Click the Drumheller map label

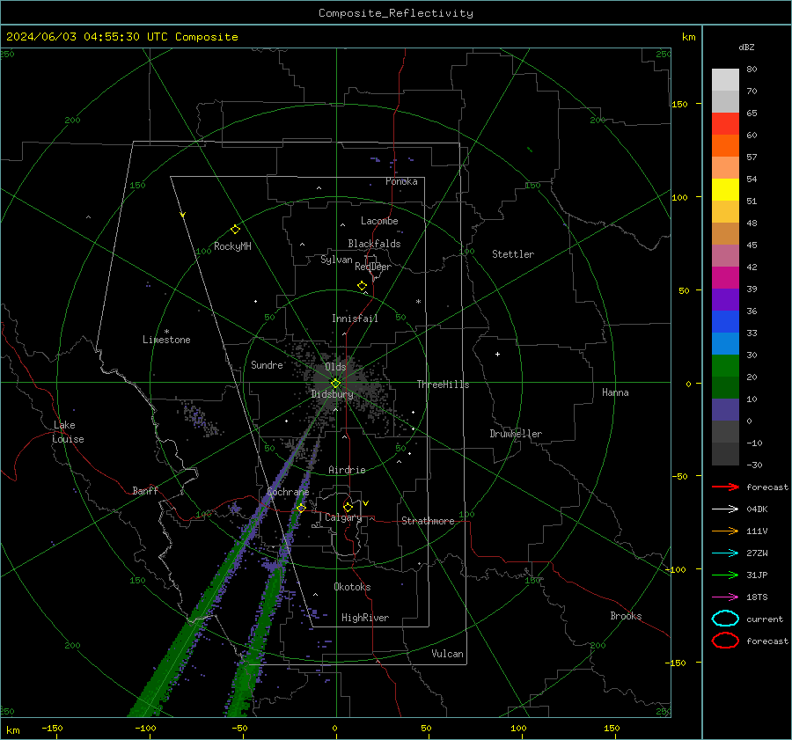[516, 434]
